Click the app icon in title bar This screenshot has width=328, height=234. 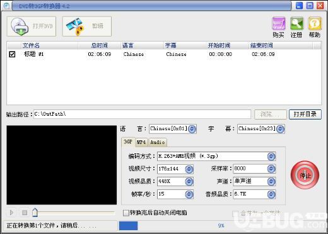point(6,6)
